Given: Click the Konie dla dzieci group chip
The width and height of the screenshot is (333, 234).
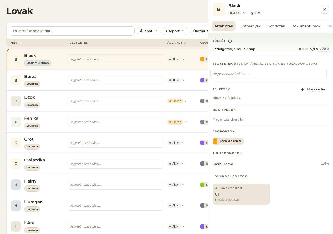Looking at the screenshot, I should coord(228,141).
